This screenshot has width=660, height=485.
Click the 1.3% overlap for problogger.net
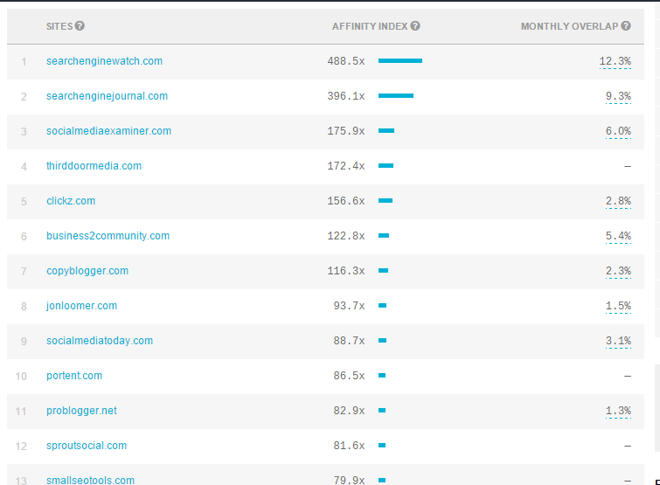tap(618, 411)
